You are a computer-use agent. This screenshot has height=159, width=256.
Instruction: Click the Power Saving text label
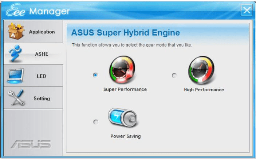(x=126, y=136)
